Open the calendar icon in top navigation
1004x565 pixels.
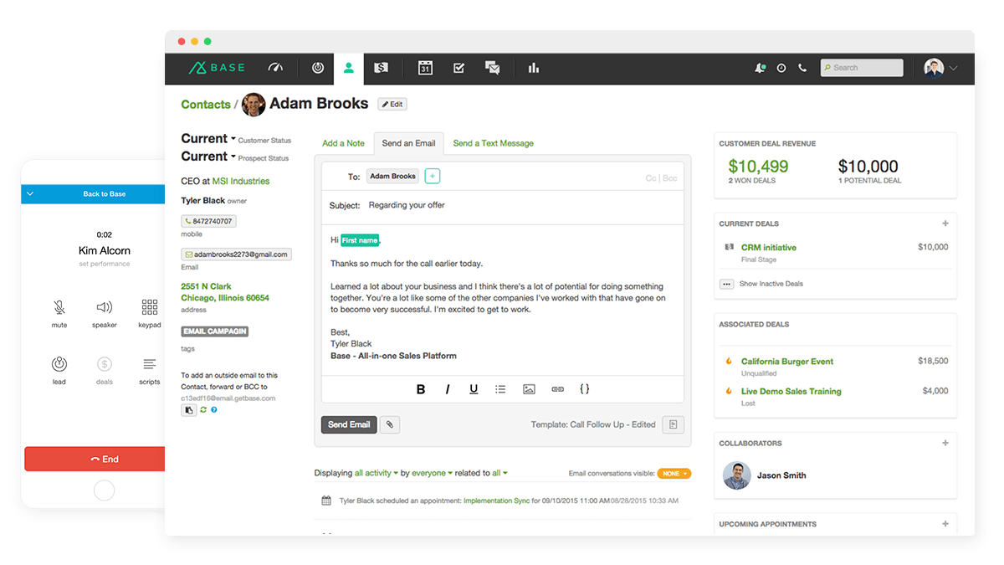(x=425, y=68)
